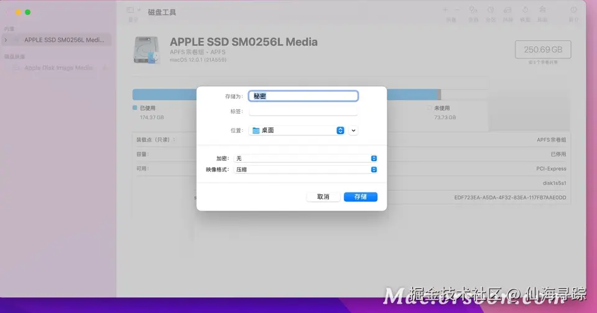
Task: Click the APFS 宗卷组 value in table
Action: 552,140
